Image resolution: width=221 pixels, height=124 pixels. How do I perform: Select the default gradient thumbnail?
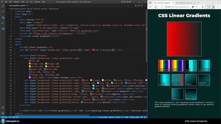pyautogui.click(x=191, y=94)
